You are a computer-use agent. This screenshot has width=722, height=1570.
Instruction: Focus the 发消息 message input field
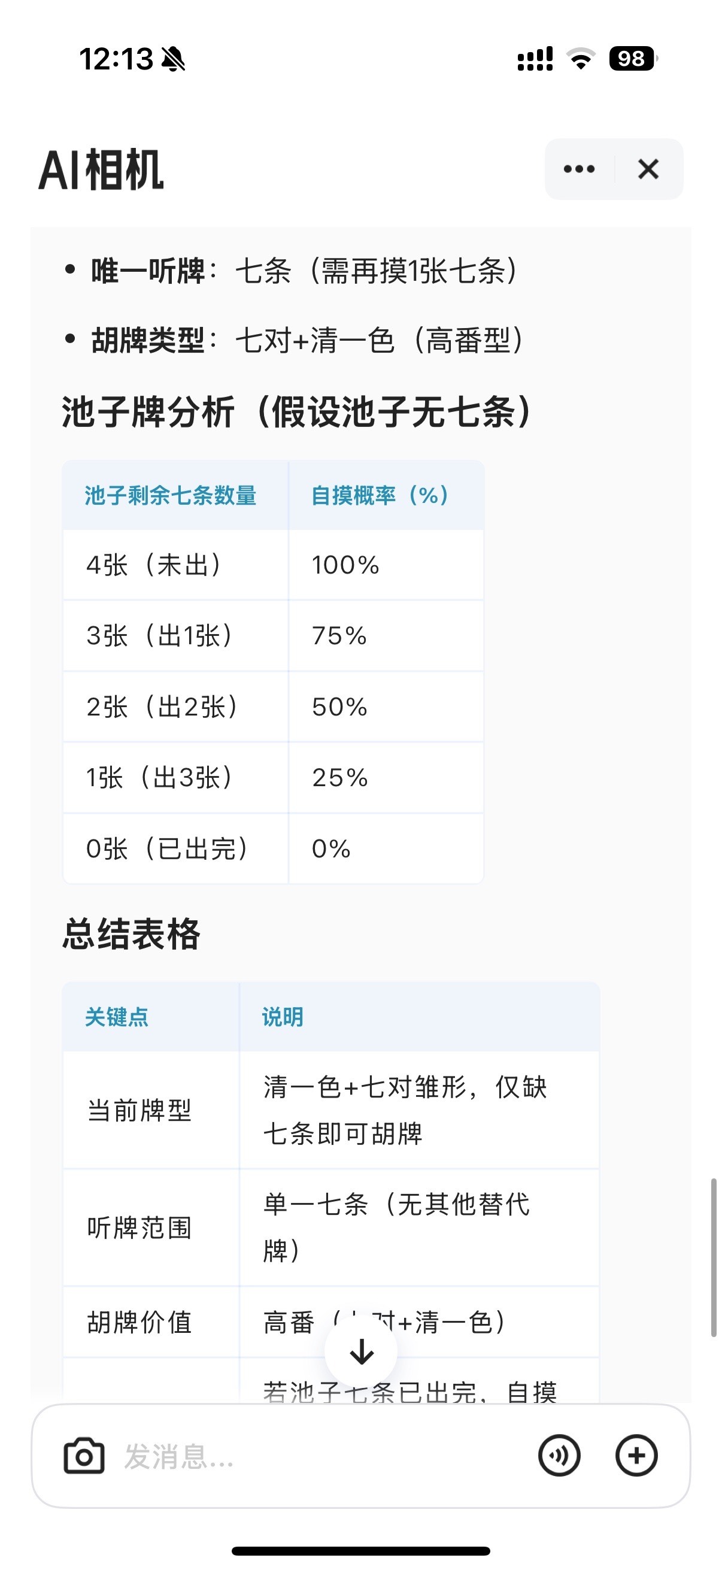(323, 1457)
